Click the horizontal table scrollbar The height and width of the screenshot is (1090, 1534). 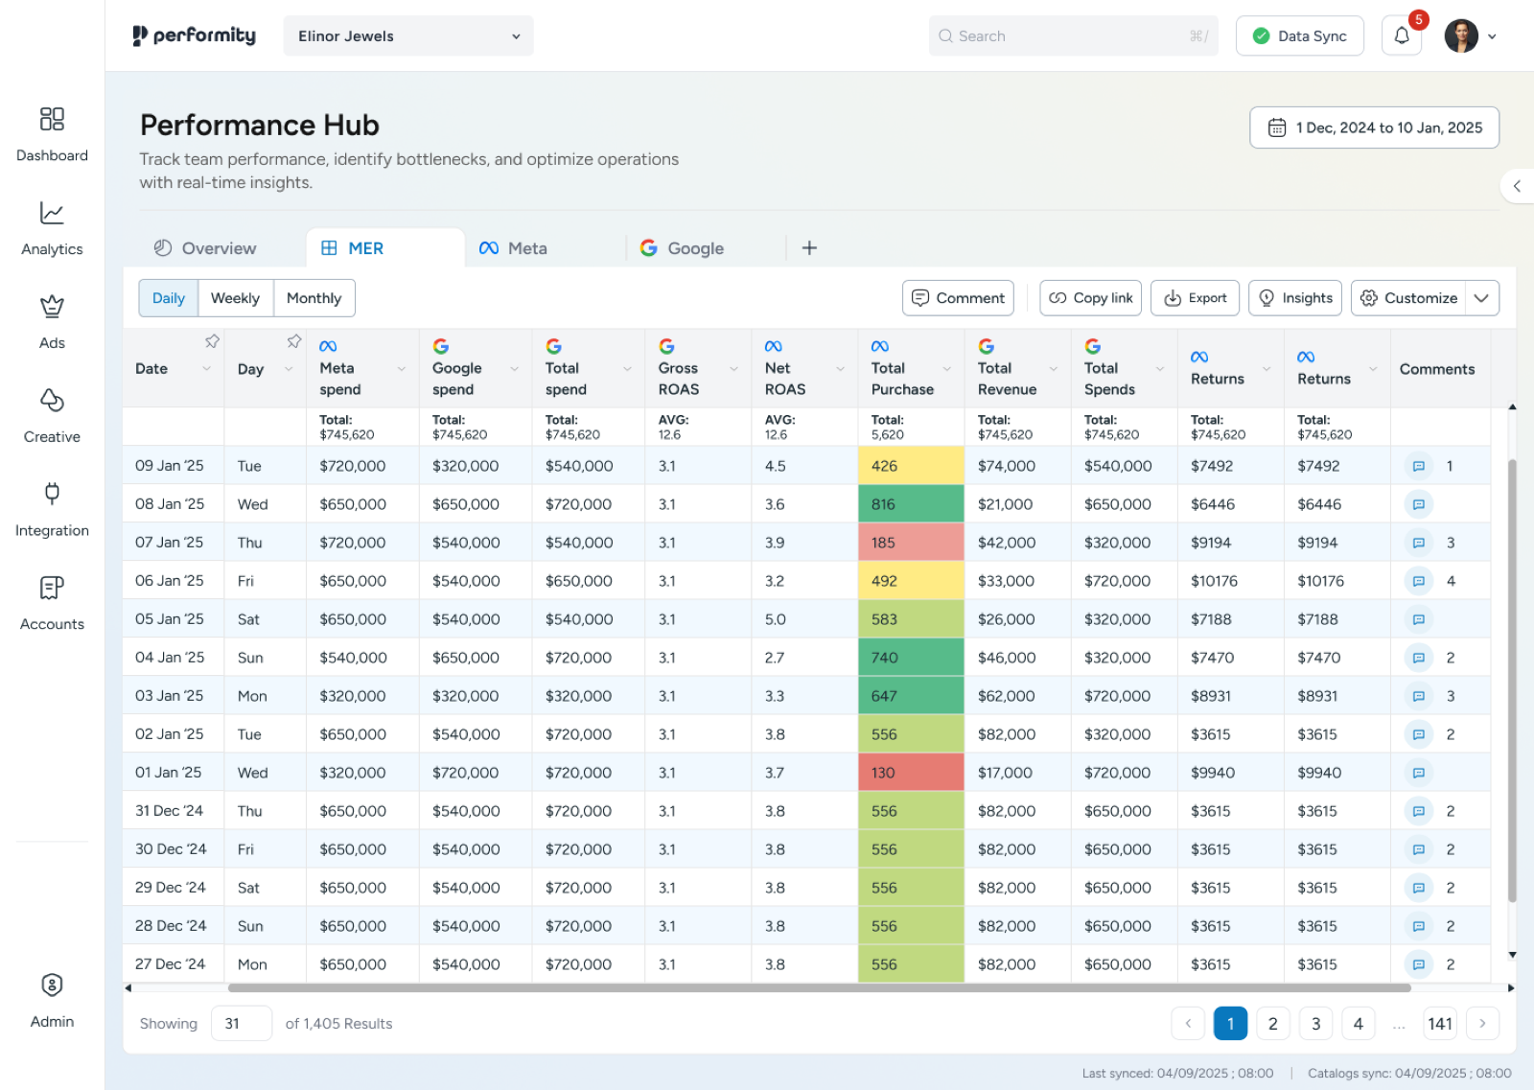pos(819,987)
